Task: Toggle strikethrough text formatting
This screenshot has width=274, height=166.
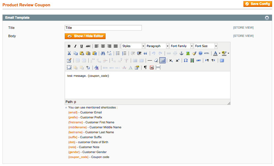Action: (x=88, y=46)
